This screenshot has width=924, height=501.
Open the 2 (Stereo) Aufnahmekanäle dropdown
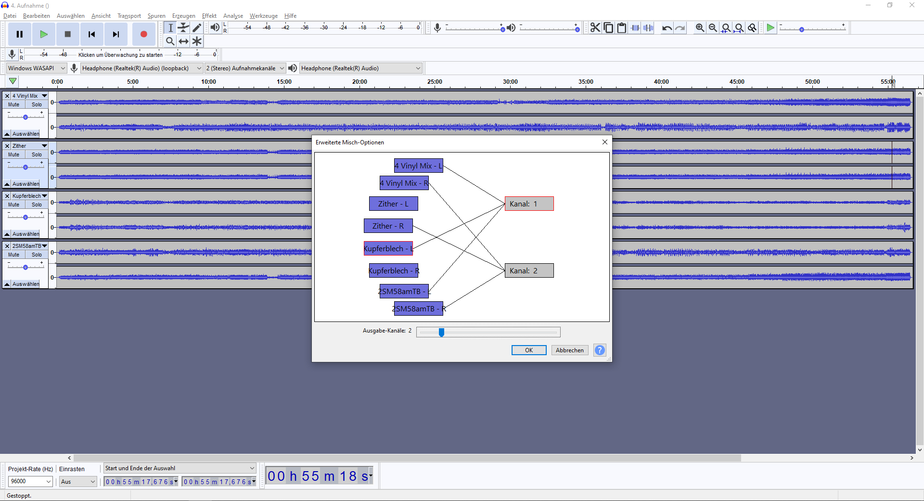[x=245, y=68]
